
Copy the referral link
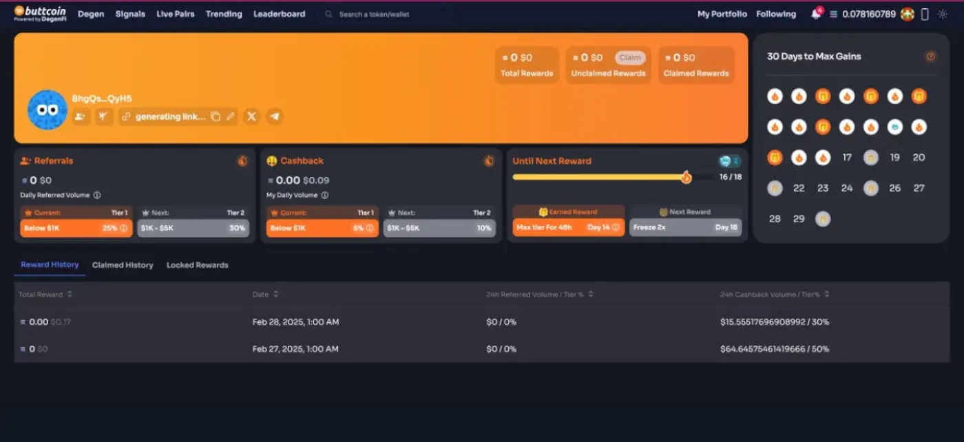[216, 117]
